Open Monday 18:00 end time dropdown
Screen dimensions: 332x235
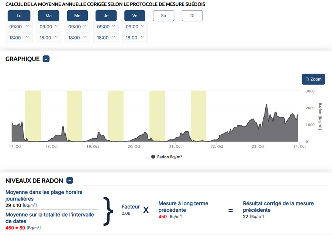(x=19, y=38)
